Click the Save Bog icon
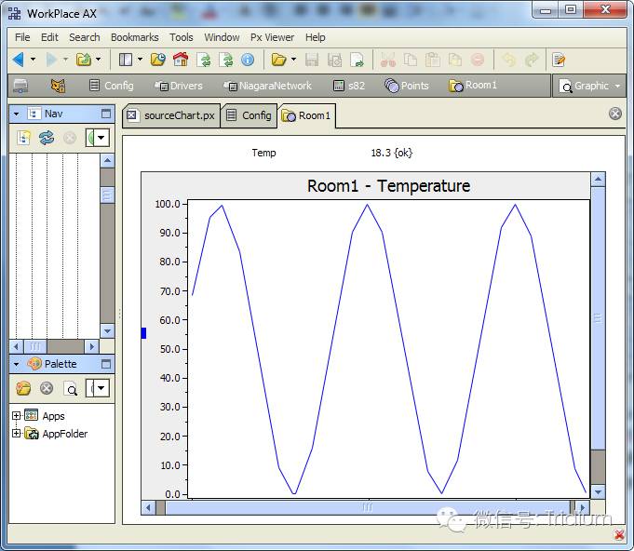 (334, 60)
